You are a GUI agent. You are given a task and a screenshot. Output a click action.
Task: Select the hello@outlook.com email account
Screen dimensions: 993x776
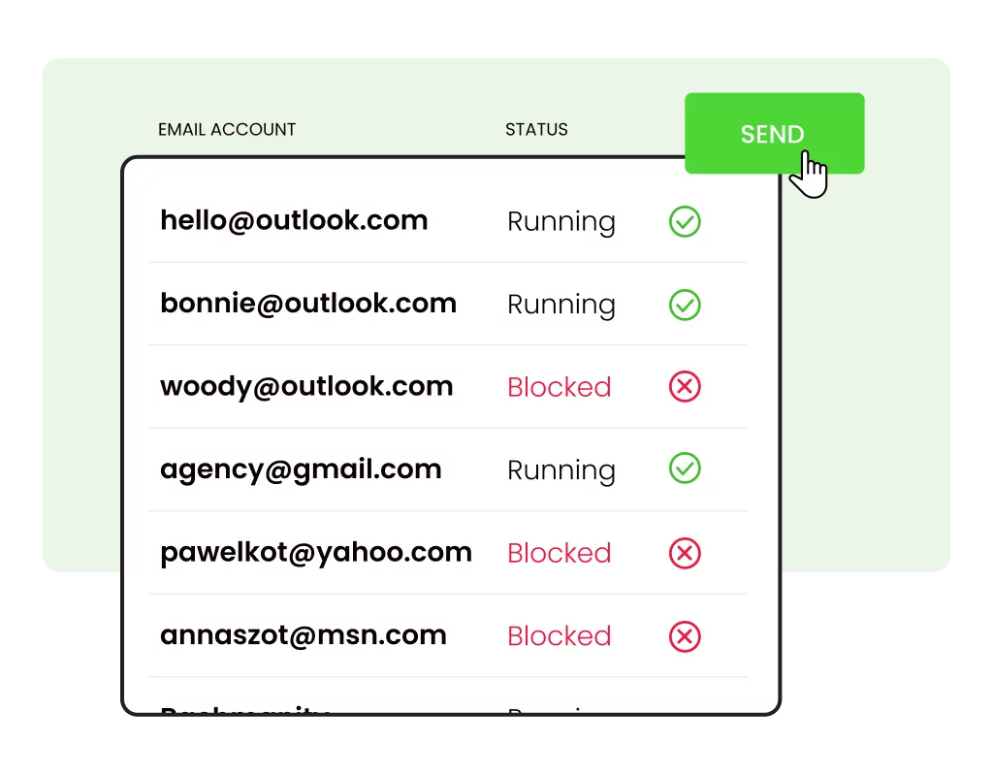pyautogui.click(x=294, y=221)
